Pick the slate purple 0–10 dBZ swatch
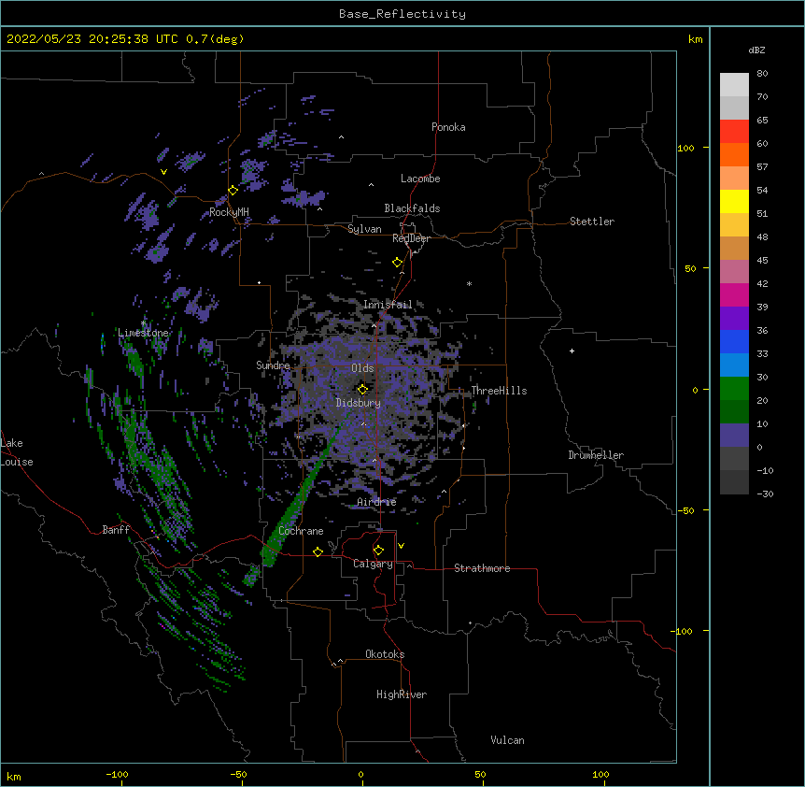The height and width of the screenshot is (787, 805). coord(734,436)
